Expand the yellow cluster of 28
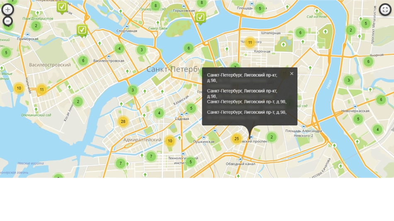The height and width of the screenshot is (221, 394). coord(123,121)
